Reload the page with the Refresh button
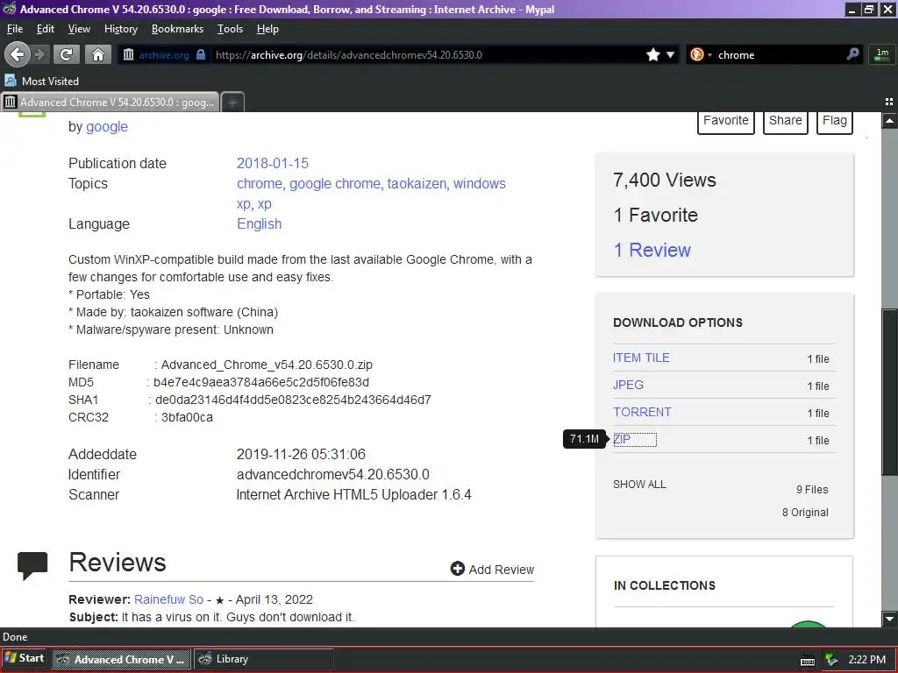 67,55
